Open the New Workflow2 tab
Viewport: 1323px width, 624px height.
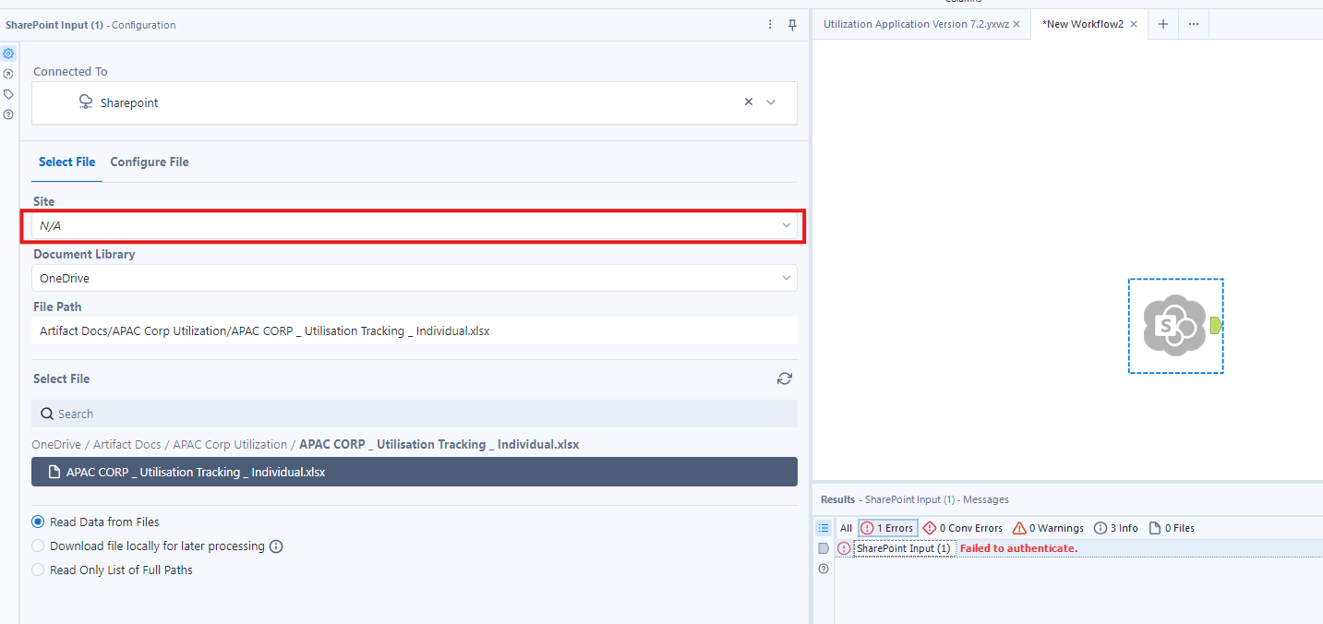[x=1082, y=23]
